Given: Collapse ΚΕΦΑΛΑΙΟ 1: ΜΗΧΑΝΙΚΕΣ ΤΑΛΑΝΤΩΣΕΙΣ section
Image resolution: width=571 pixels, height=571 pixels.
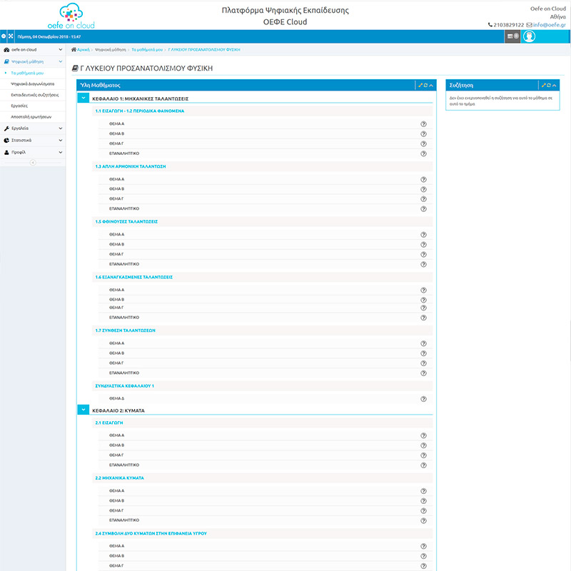Looking at the screenshot, I should pyautogui.click(x=83, y=97).
